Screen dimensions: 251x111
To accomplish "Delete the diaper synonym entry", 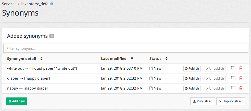I will click(x=241, y=78).
